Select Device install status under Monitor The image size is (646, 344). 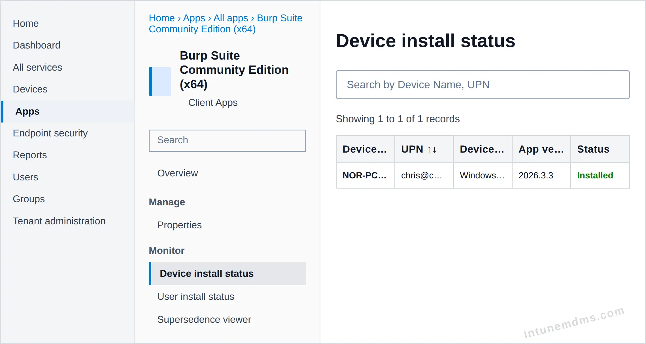pyautogui.click(x=227, y=274)
